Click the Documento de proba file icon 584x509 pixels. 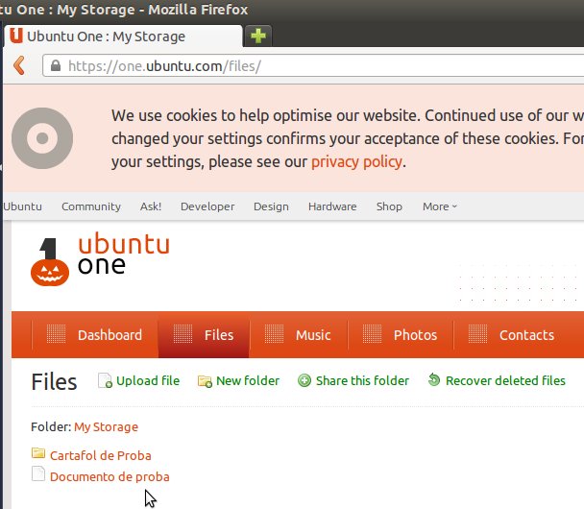[38, 473]
